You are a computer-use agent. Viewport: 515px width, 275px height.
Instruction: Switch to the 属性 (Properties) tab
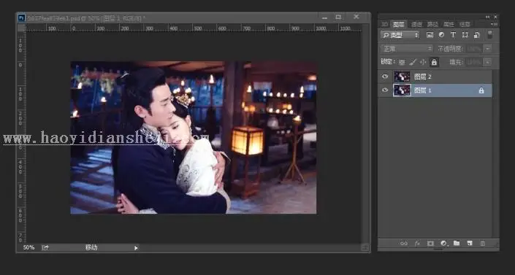pyautogui.click(x=449, y=24)
